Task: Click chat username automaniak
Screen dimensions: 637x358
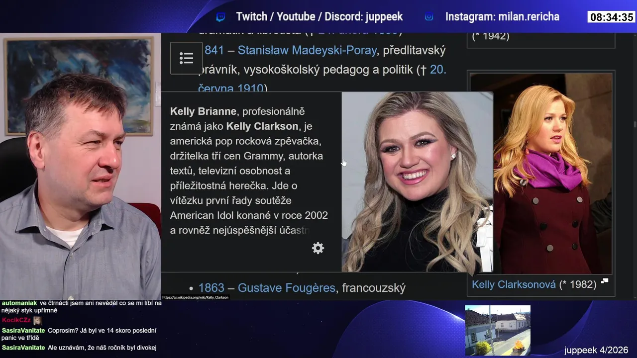Action: (19, 303)
